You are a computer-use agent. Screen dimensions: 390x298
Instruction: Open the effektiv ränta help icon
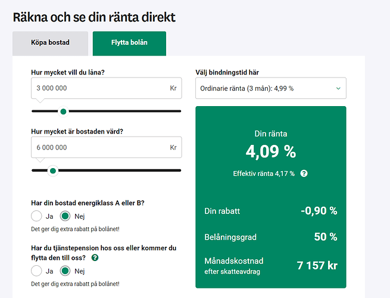(304, 173)
